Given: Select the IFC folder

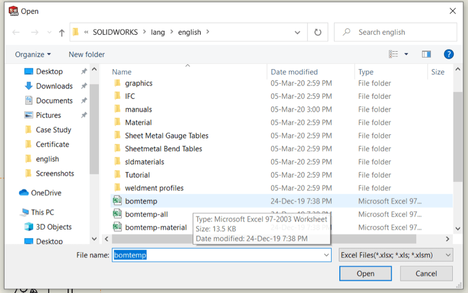Looking at the screenshot, I should click(130, 97).
